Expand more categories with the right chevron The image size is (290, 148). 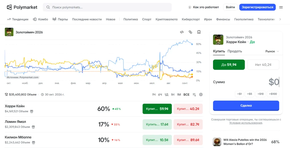click(x=280, y=19)
